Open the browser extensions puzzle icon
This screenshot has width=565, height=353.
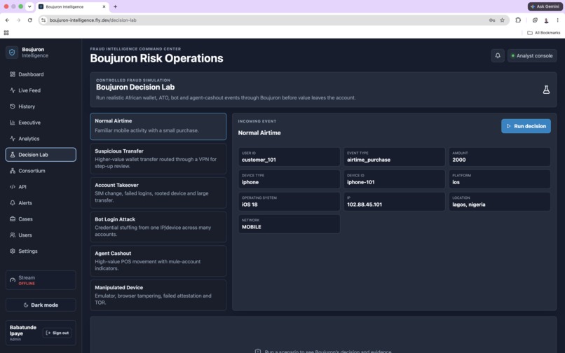pos(518,20)
